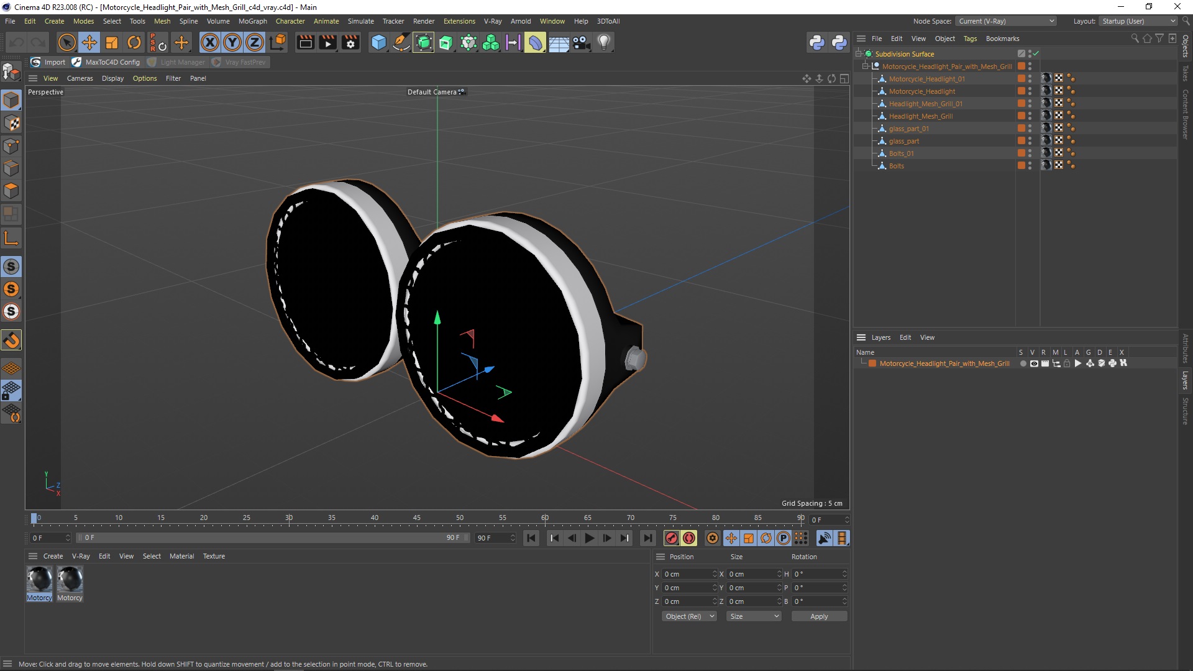Select the first Motorcy material thumbnail
Screen dimensions: 1193x671
point(39,580)
